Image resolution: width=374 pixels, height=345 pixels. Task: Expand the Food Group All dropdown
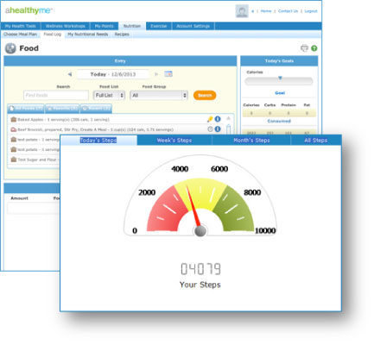click(159, 95)
